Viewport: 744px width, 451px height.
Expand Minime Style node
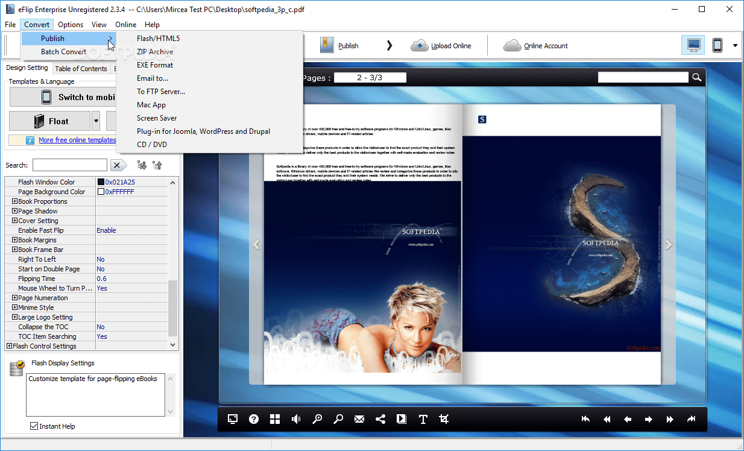[x=15, y=307]
